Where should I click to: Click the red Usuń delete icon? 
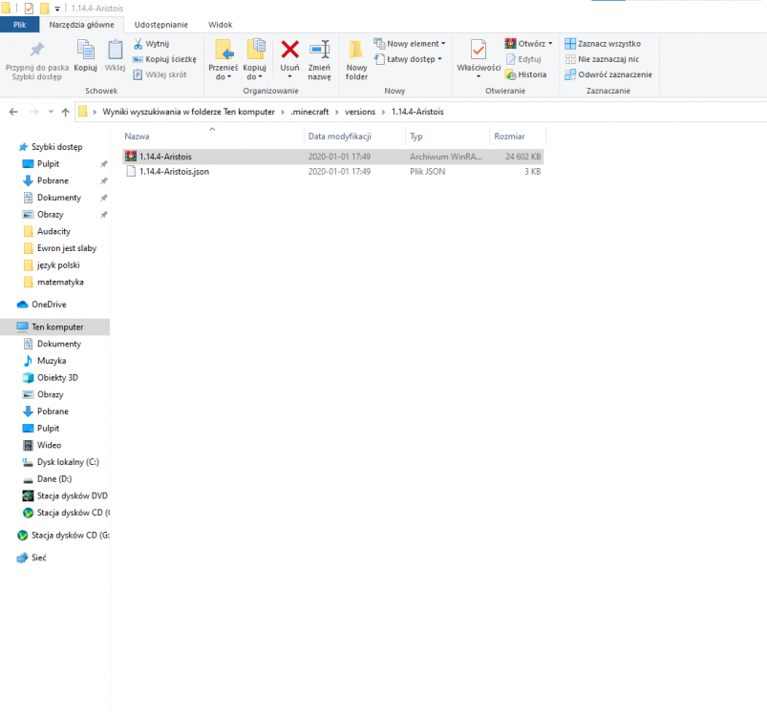(x=289, y=50)
